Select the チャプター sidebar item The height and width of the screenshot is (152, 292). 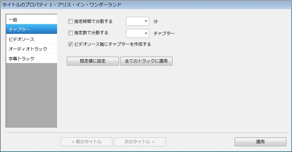(32, 29)
